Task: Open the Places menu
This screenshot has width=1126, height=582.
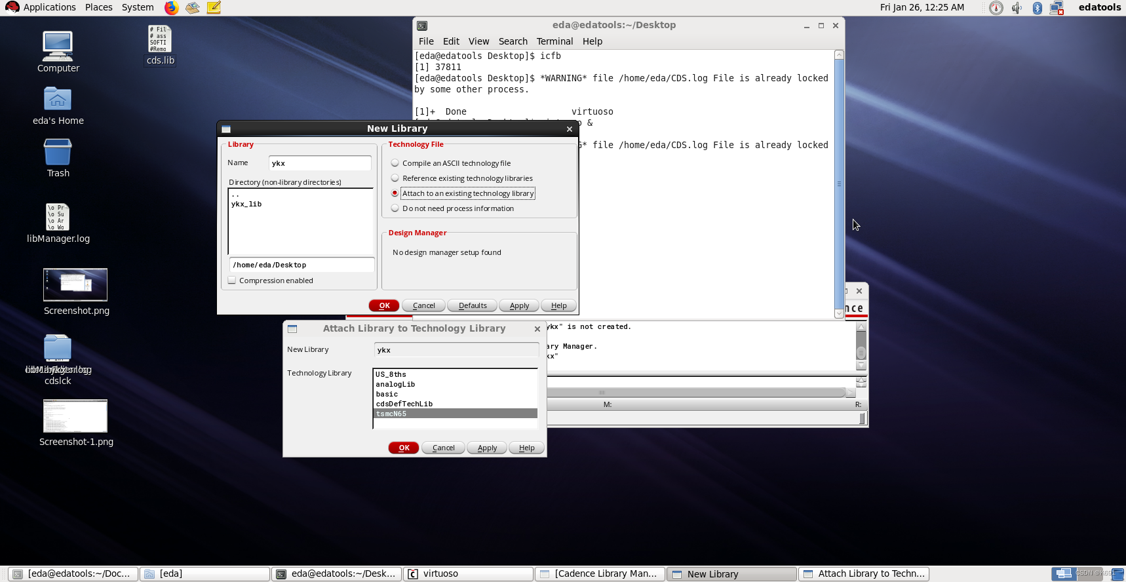Action: (99, 7)
